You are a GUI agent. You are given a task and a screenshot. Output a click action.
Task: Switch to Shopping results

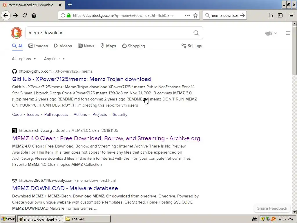pyautogui.click(x=133, y=46)
